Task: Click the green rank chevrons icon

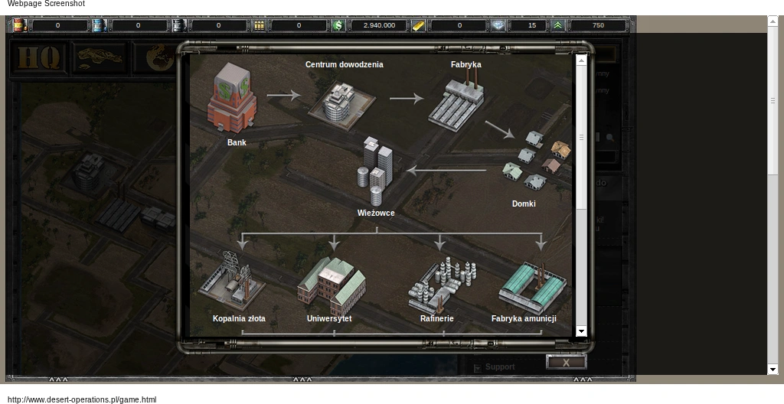Action: click(x=558, y=25)
